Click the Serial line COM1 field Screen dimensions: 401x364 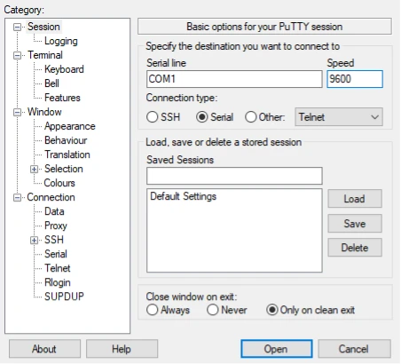(x=234, y=79)
